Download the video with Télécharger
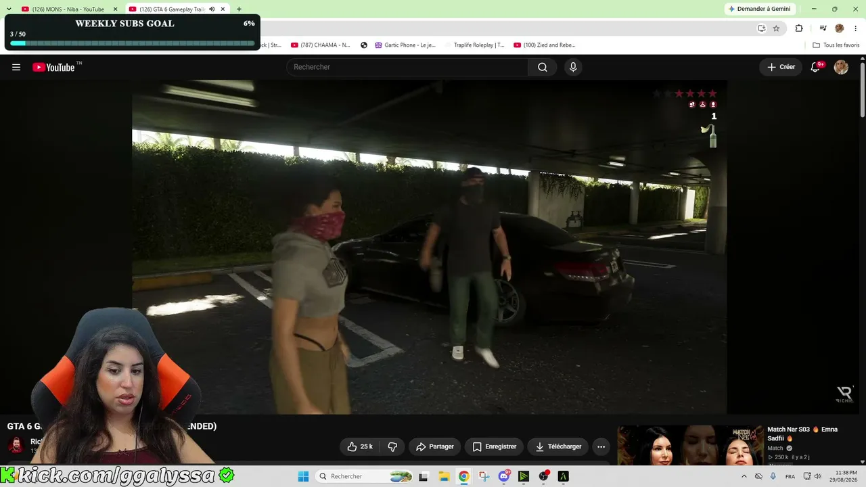 coord(558,446)
